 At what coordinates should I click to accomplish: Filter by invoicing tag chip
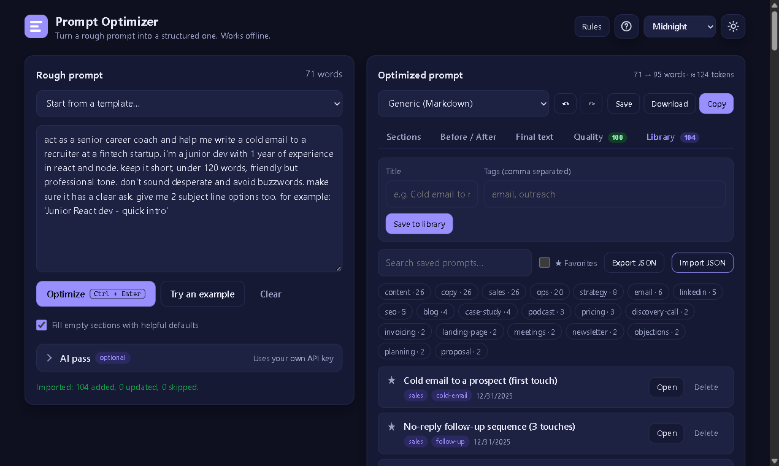(x=405, y=332)
